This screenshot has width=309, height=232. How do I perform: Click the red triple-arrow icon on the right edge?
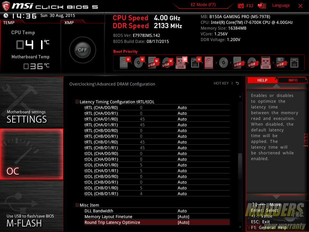[305, 146]
